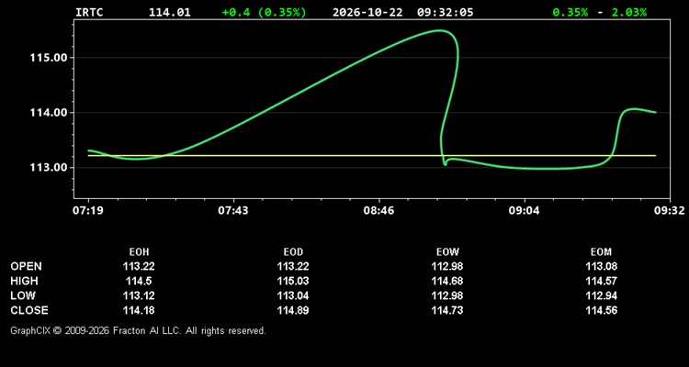Click the date 2026-10-22
Viewport: 689px width, 367px height.
tap(367, 12)
